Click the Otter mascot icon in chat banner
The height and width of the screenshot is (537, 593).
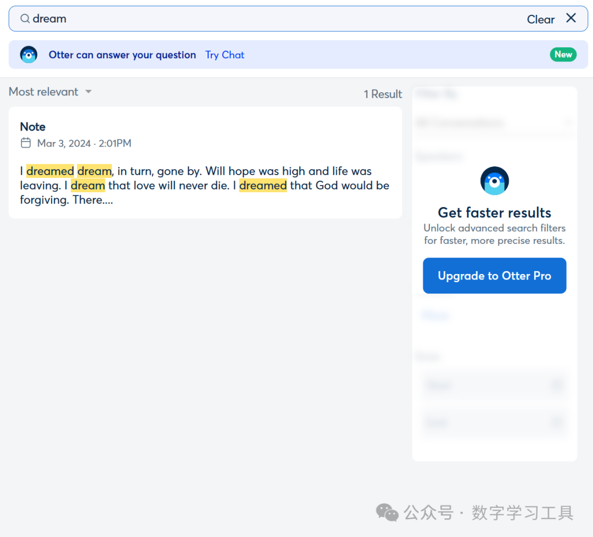29,55
